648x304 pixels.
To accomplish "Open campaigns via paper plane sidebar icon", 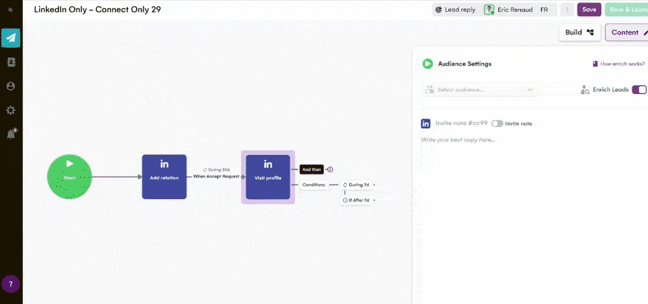I will click(x=11, y=38).
